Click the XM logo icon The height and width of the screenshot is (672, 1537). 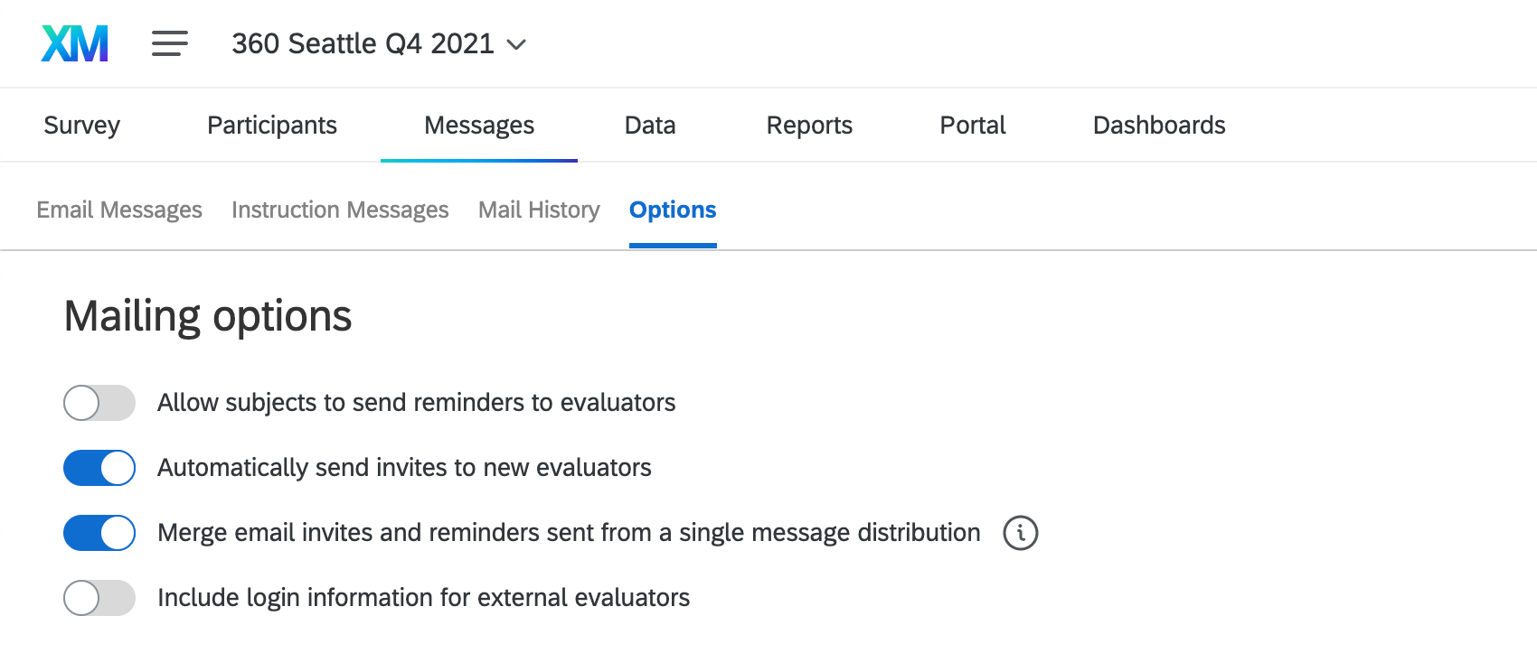point(75,43)
